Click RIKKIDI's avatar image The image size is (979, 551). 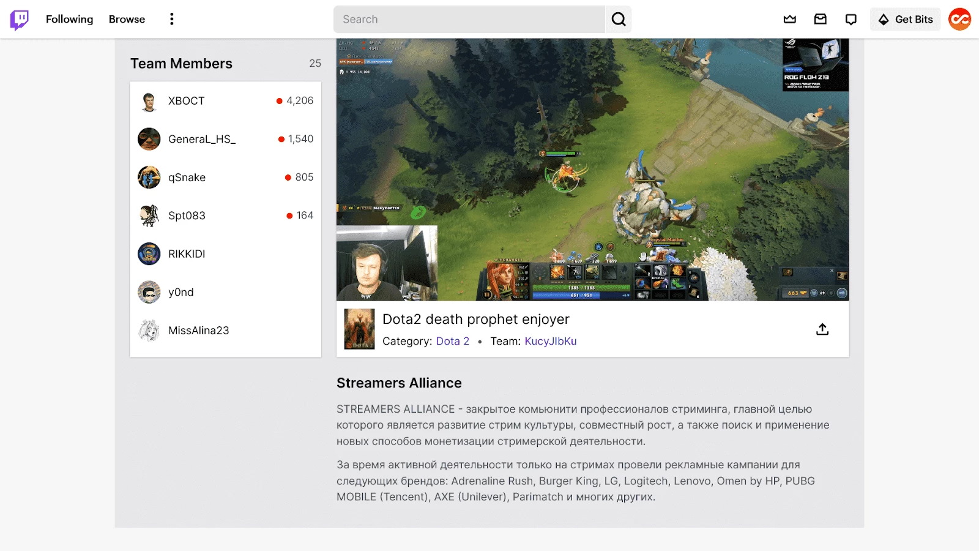(x=149, y=254)
